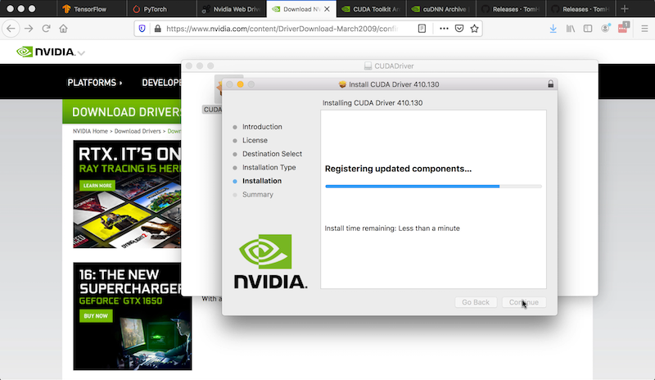The width and height of the screenshot is (655, 380).
Task: Click the Continue button in installer
Action: (524, 302)
